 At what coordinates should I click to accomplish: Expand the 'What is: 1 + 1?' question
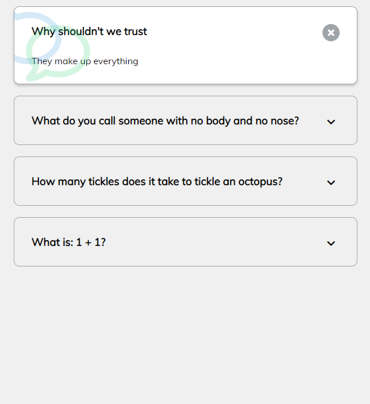(69, 242)
